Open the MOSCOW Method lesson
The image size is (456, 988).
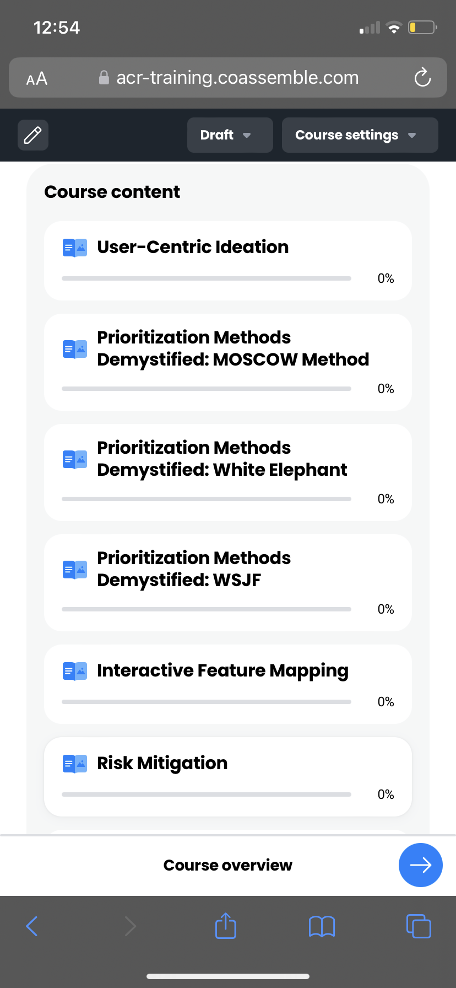[232, 348]
